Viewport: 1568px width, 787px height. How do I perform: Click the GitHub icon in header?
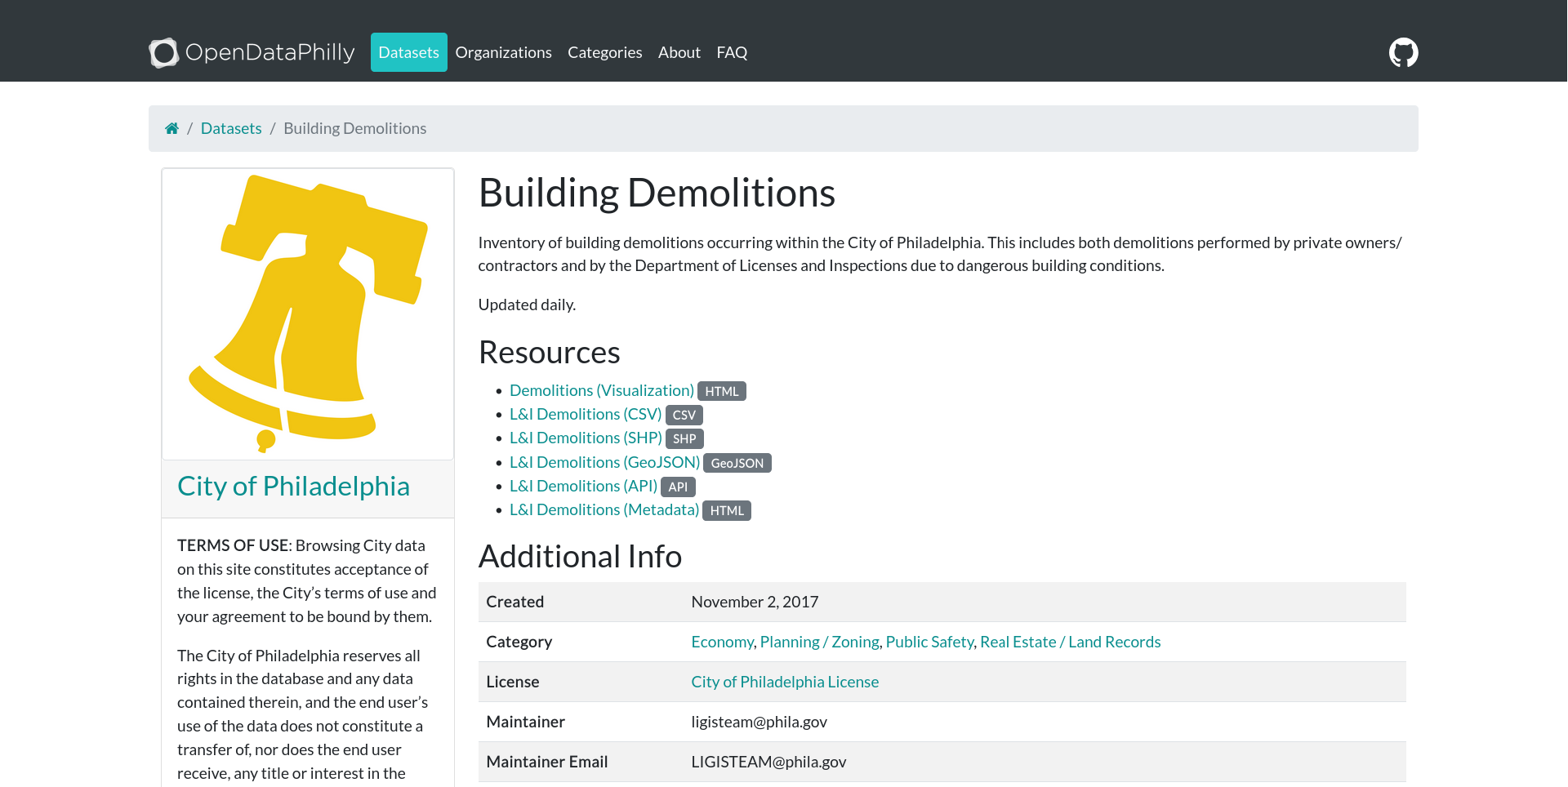(x=1403, y=52)
